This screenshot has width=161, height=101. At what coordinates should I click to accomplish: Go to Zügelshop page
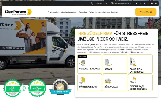click(x=83, y=12)
